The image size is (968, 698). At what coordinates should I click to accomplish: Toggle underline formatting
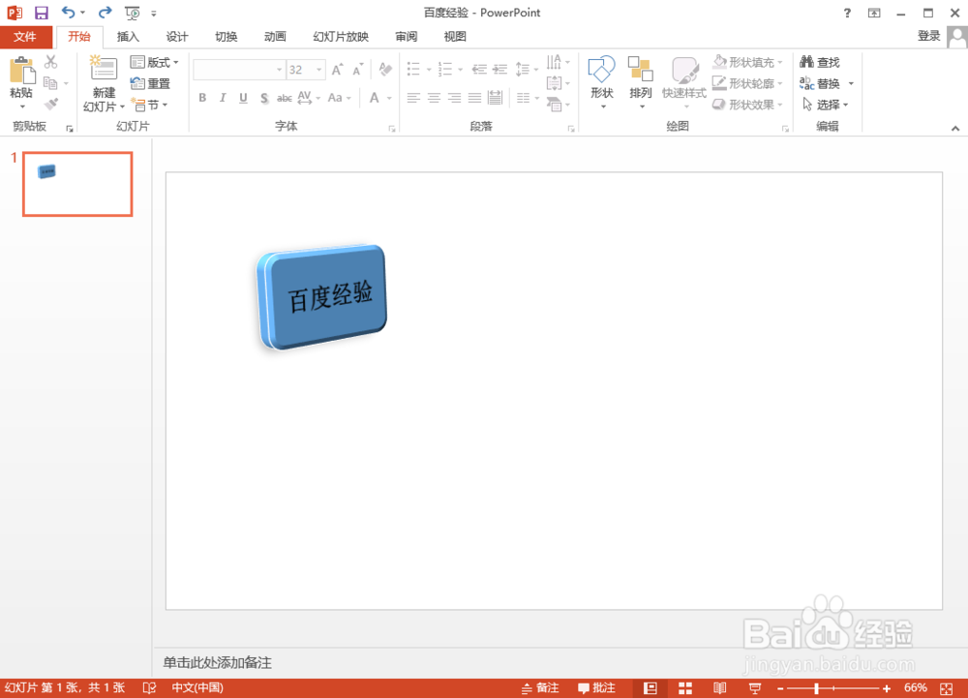[243, 98]
